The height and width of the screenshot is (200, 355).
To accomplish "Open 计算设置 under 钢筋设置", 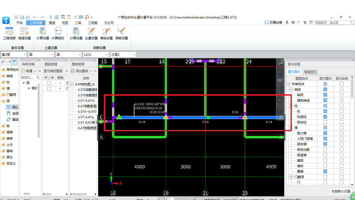I will click(76, 34).
